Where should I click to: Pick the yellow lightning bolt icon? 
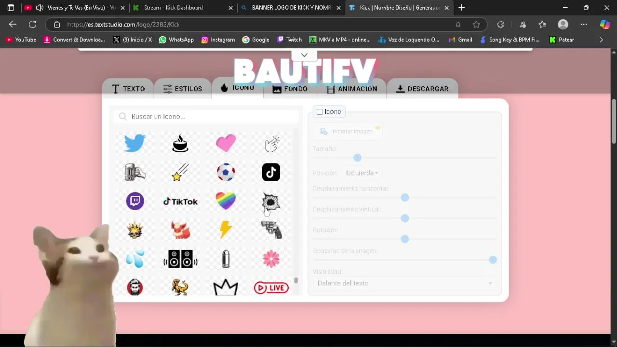click(226, 230)
